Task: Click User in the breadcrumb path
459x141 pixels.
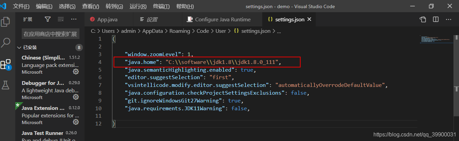Action: click(x=221, y=31)
